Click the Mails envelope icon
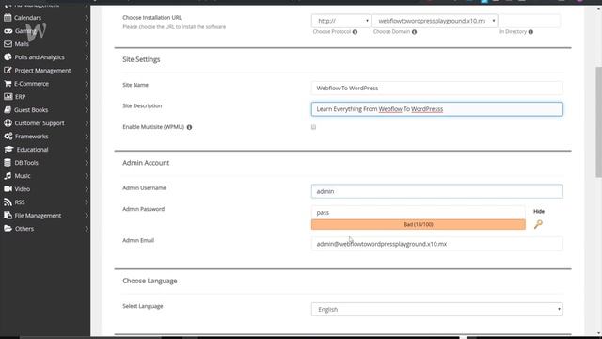Viewport: 602px width, 339px height. coord(8,44)
